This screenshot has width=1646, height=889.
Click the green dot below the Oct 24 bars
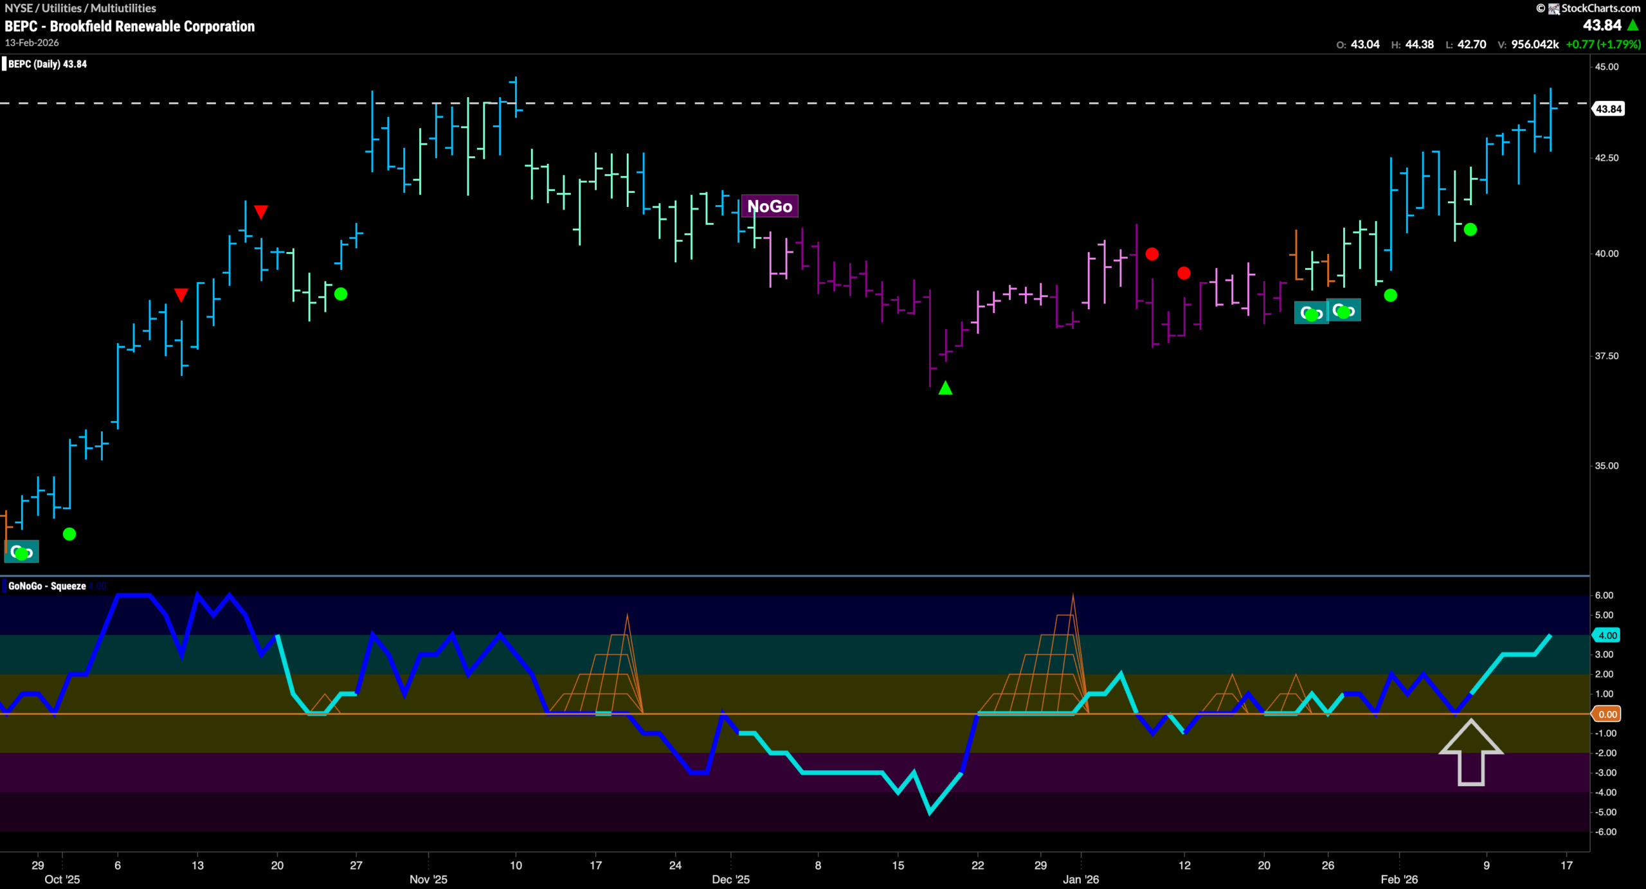pos(341,294)
